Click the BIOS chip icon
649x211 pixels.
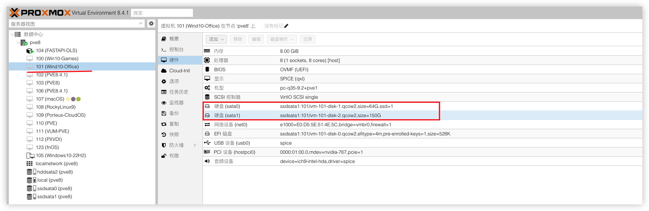[207, 69]
